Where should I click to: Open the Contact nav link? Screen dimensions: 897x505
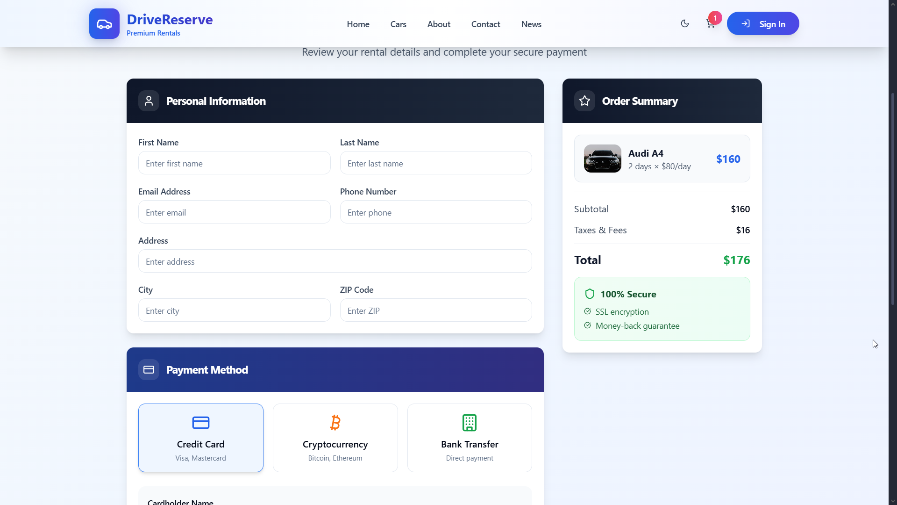point(485,24)
